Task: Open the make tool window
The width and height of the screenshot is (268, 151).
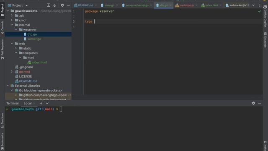Action: pyautogui.click(x=265, y=146)
